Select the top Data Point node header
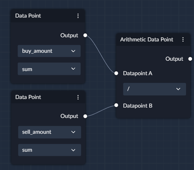 48,16
